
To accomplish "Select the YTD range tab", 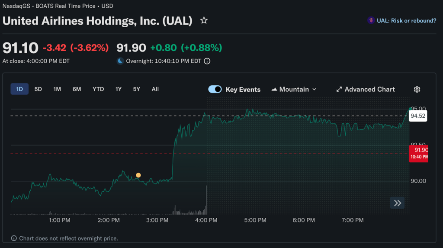I will [x=98, y=89].
